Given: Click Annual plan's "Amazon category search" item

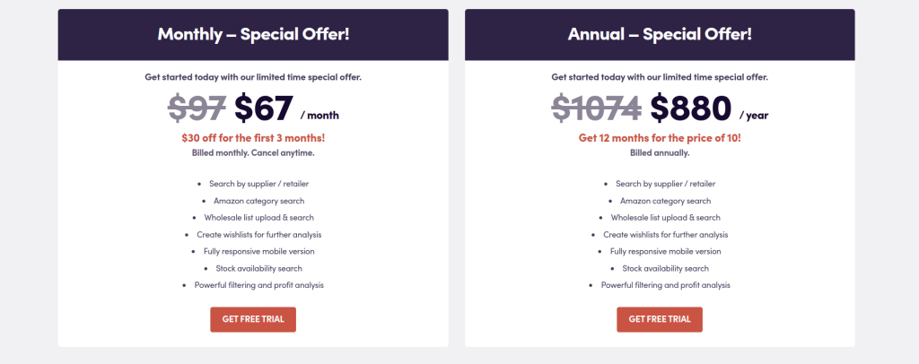Looking at the screenshot, I should (x=665, y=201).
